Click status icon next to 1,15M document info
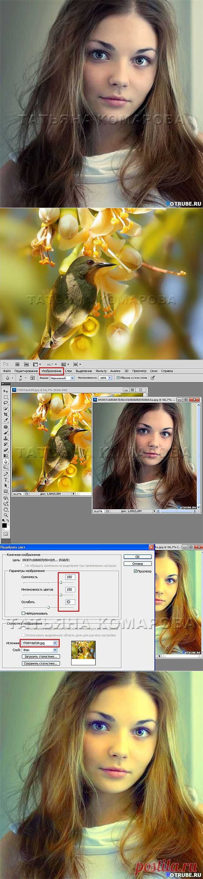 pos(107,511)
